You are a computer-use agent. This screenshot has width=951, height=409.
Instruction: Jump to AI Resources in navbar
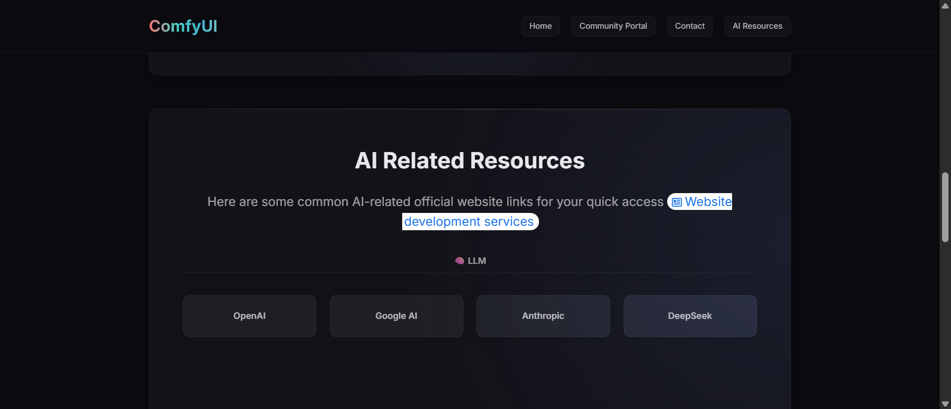point(757,26)
